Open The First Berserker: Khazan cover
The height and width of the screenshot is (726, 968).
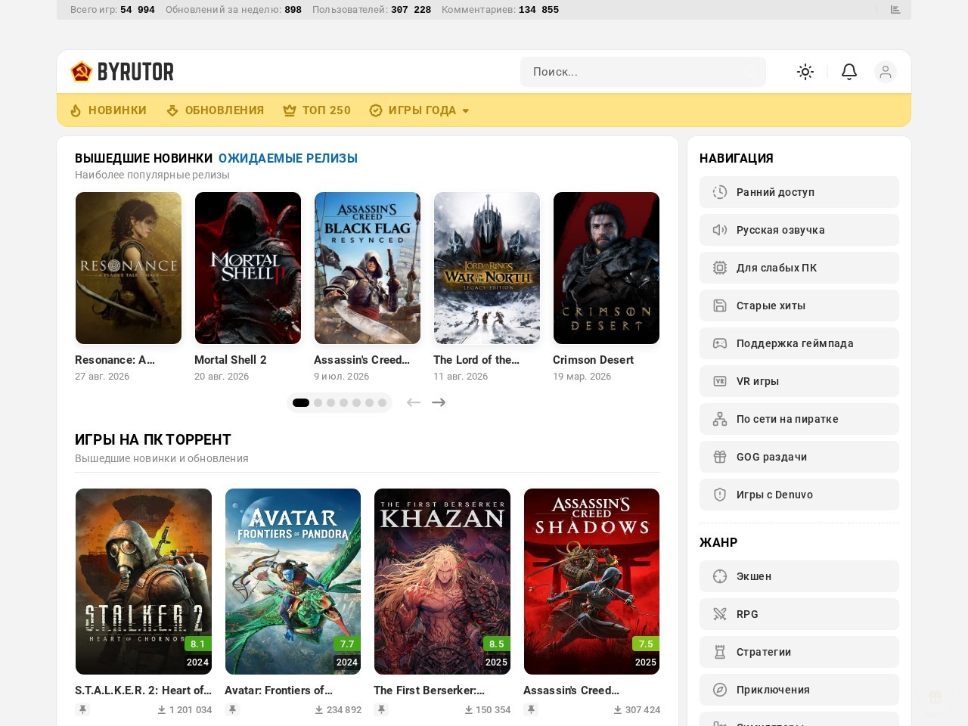[x=442, y=582]
